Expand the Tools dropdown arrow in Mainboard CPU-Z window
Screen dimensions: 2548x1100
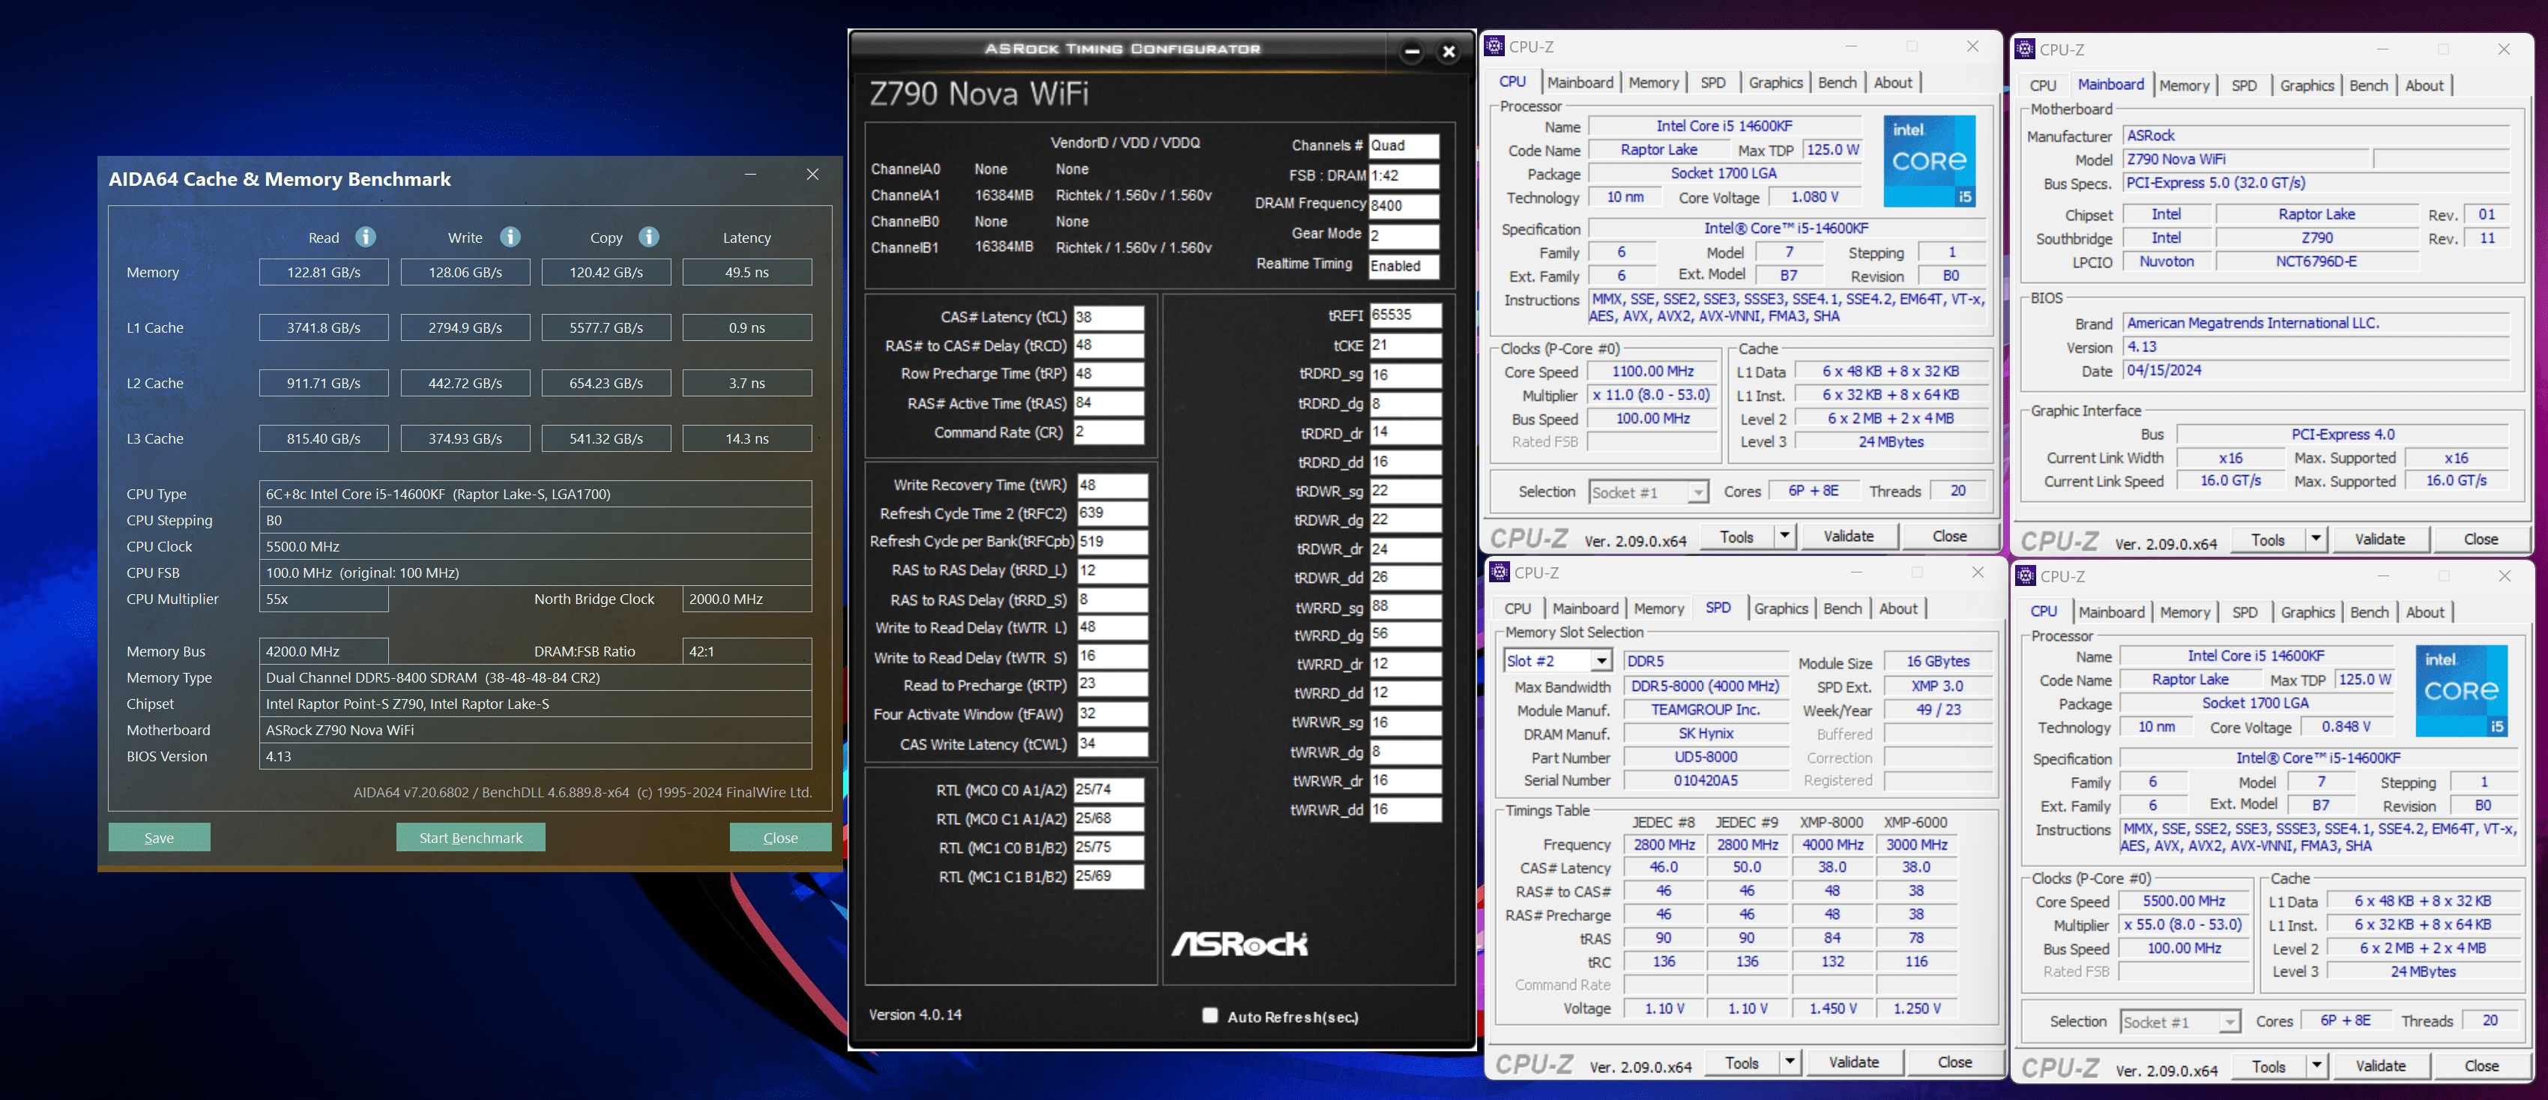[x=2316, y=539]
